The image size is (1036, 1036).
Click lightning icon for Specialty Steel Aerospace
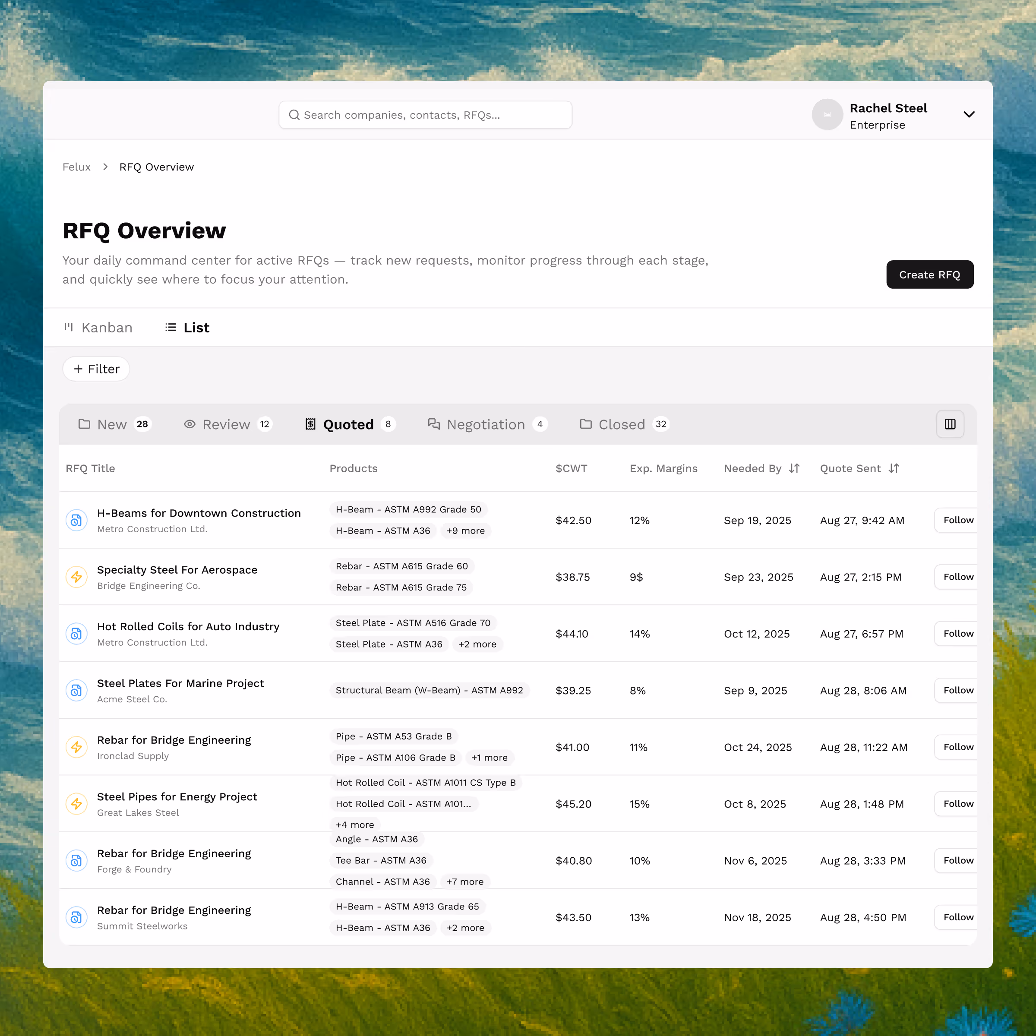coord(76,577)
